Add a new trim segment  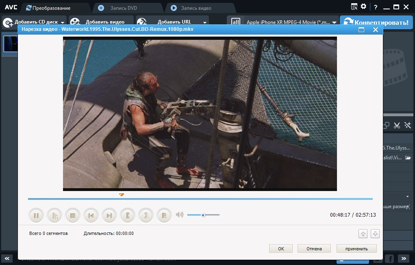(x=164, y=216)
